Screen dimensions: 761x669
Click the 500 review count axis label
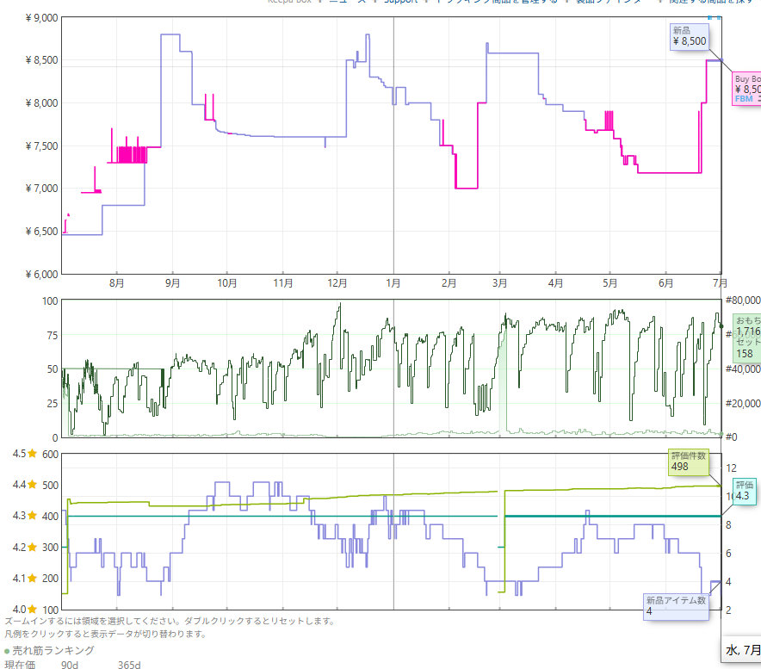[50, 486]
